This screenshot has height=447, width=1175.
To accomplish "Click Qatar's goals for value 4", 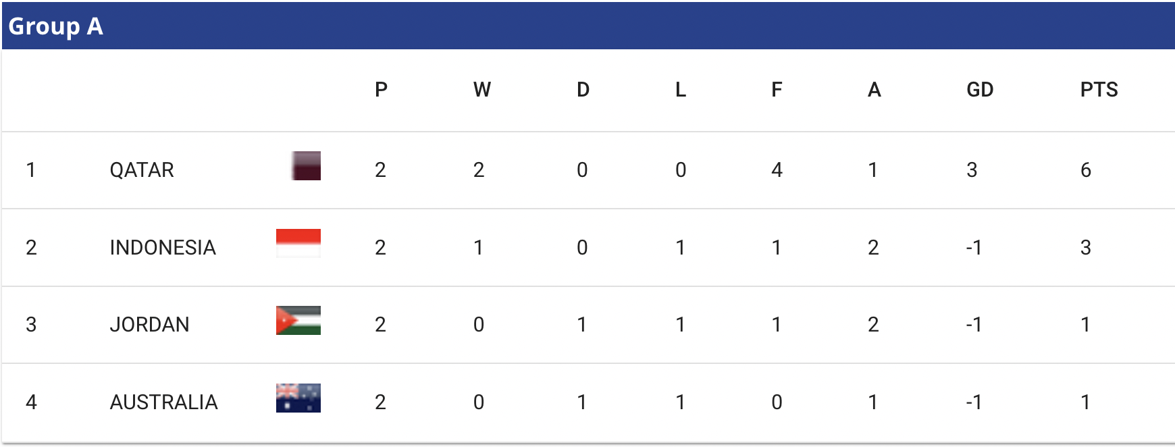I will 777,170.
